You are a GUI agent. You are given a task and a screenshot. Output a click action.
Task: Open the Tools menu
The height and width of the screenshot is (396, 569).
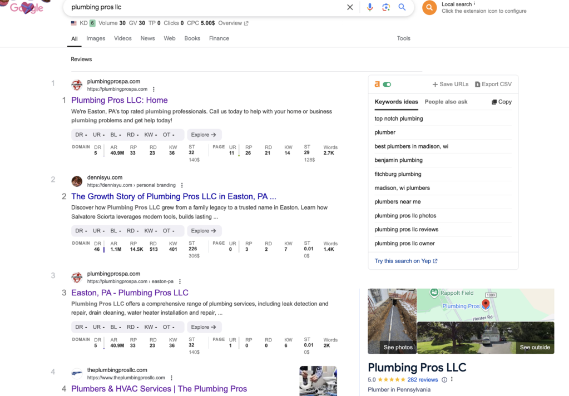coord(403,38)
